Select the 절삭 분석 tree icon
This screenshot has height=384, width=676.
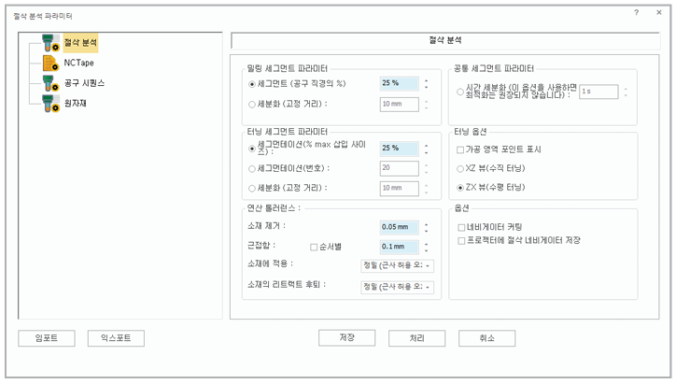tap(49, 43)
